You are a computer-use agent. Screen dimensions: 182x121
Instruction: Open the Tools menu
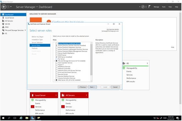coord(164,7)
